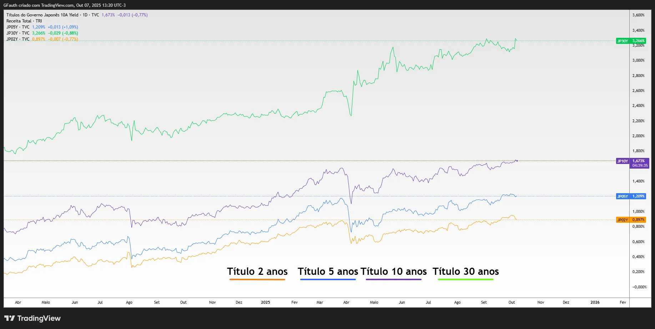
Task: Click the dot at JP10Y line end
Action: click(517, 161)
